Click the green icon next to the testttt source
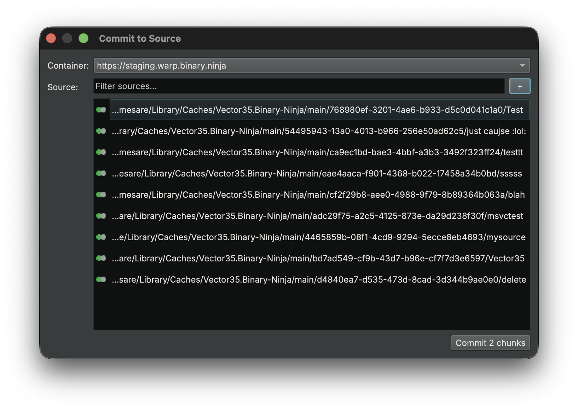 click(x=101, y=152)
